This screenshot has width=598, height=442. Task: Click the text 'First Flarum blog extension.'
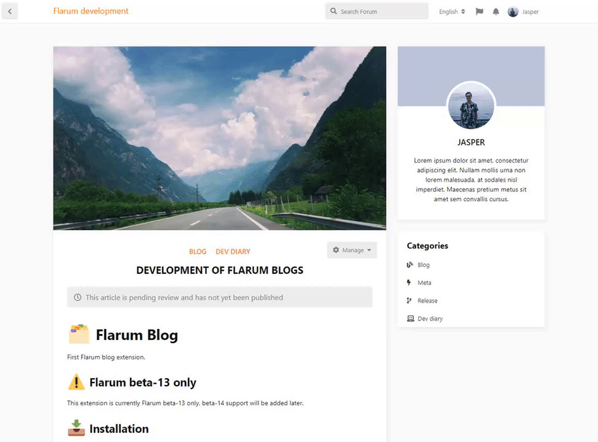tap(106, 357)
